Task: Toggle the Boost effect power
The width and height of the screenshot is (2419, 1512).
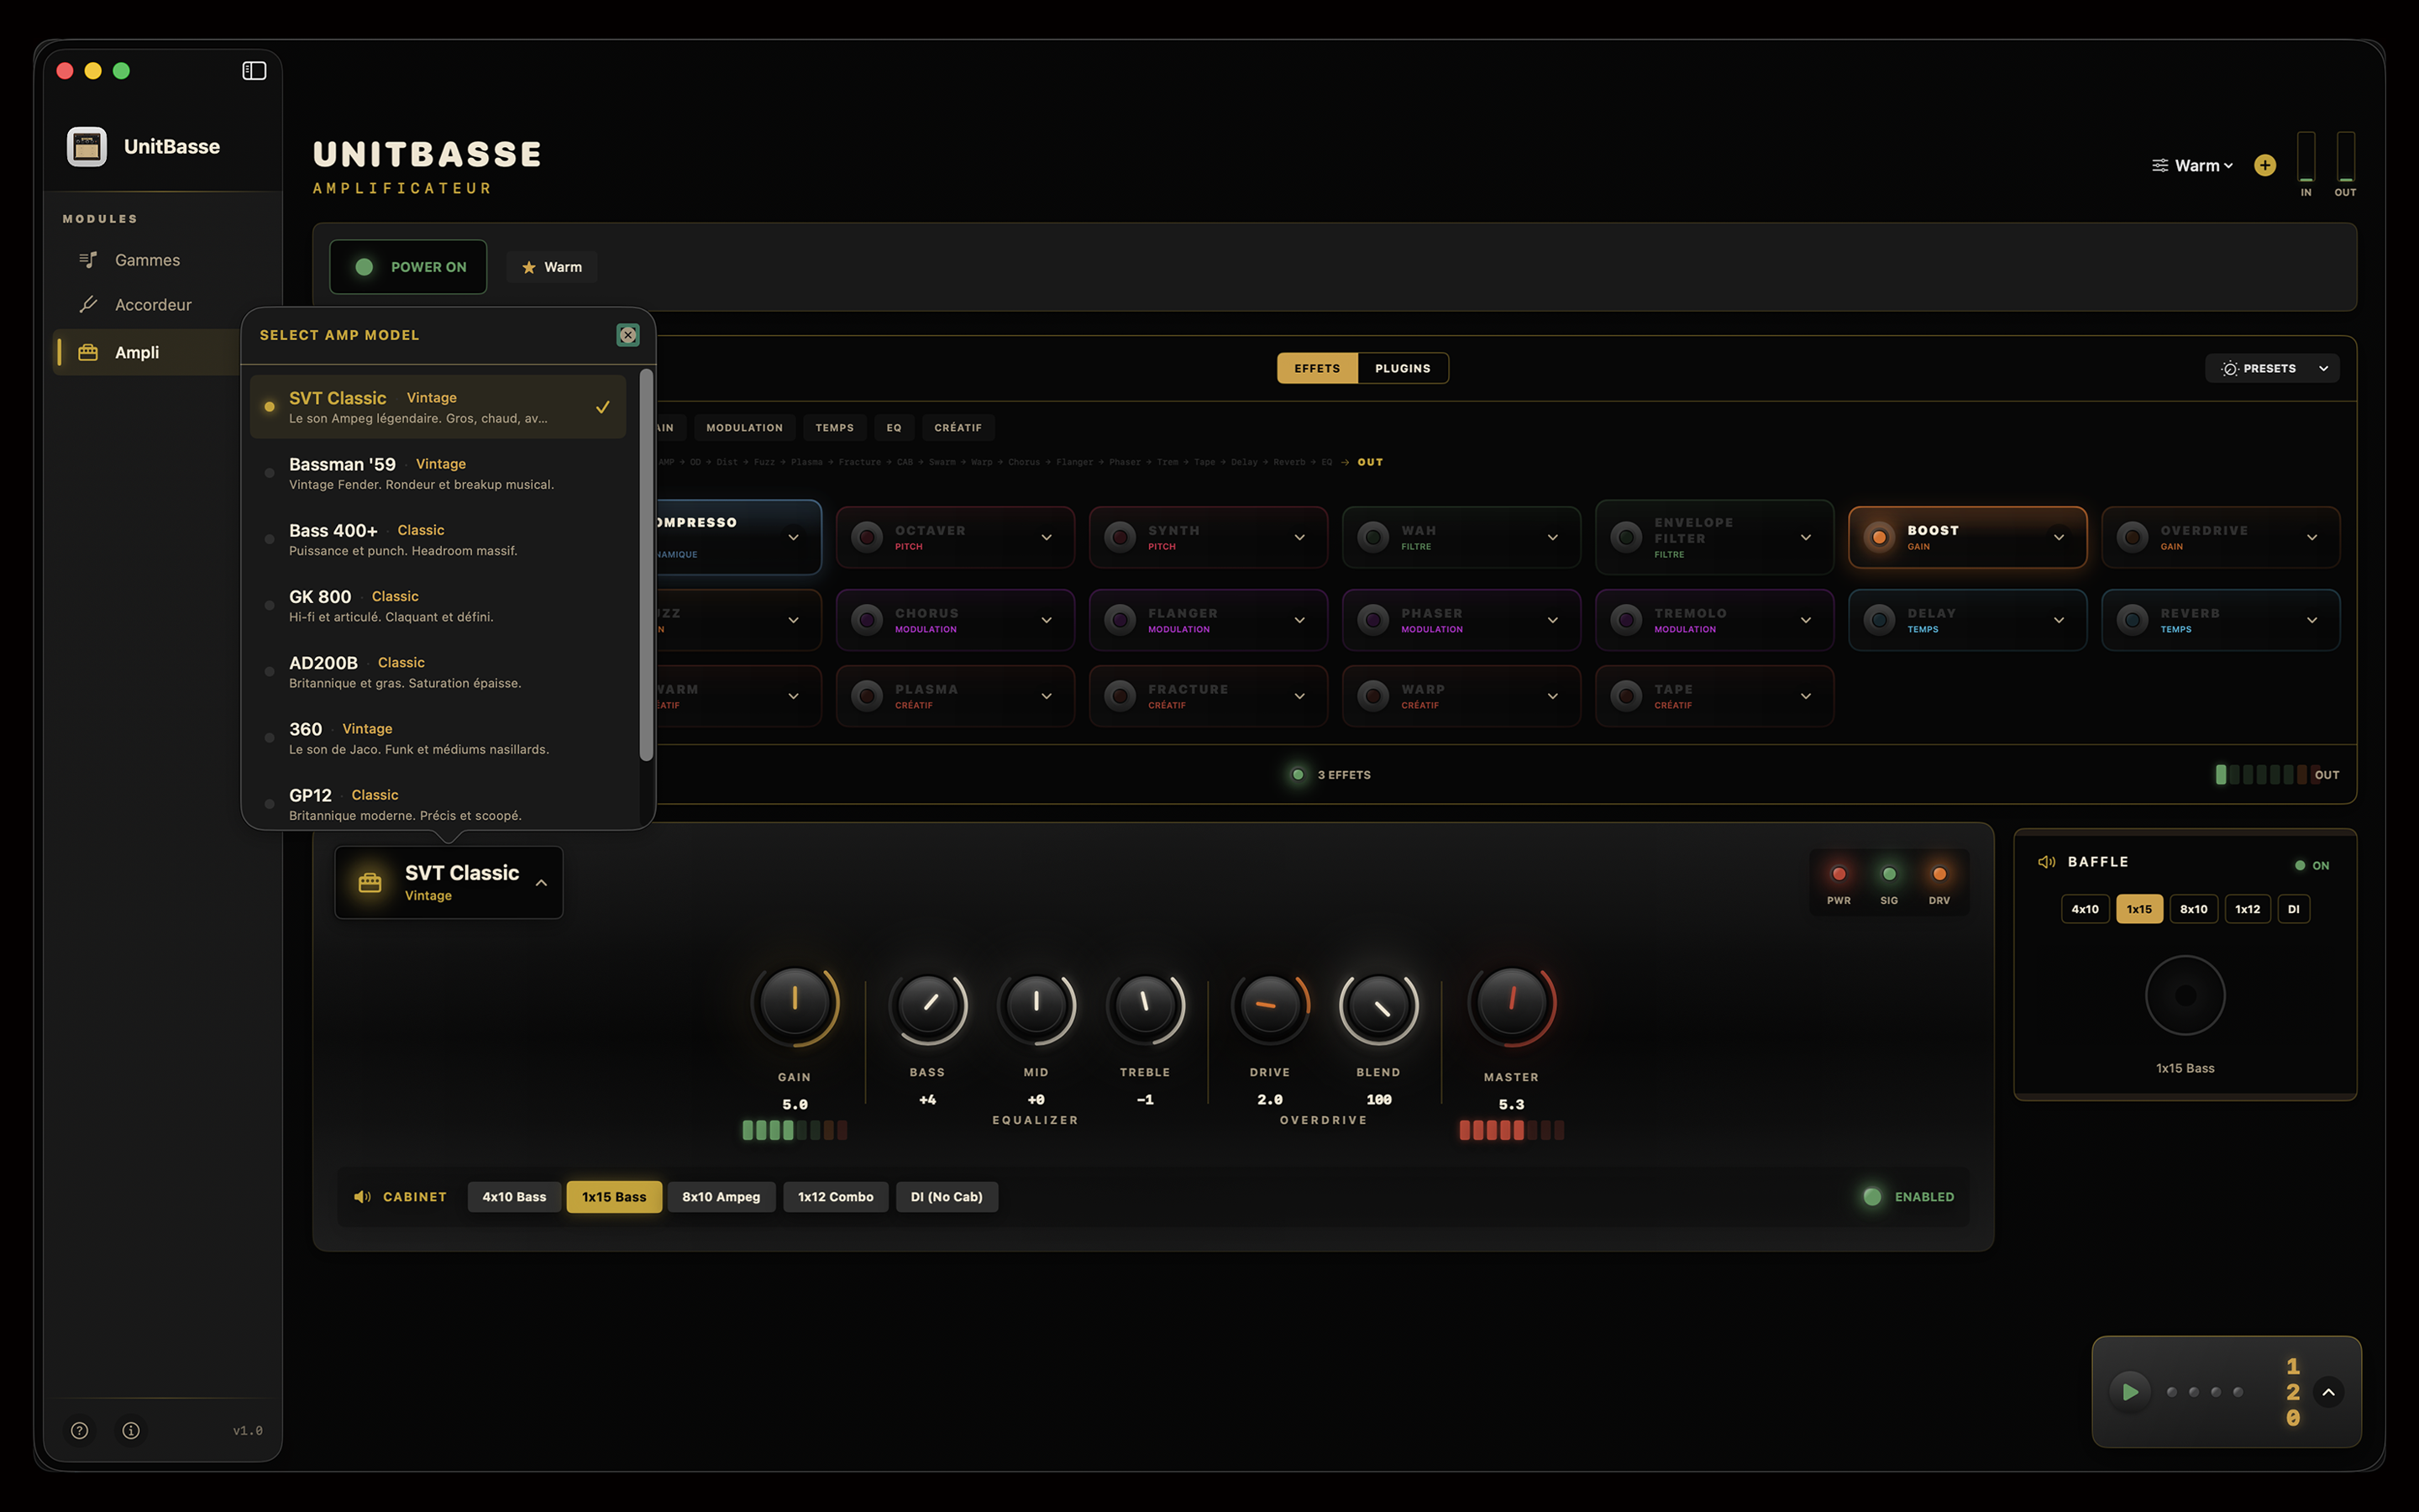Action: pyautogui.click(x=1879, y=538)
